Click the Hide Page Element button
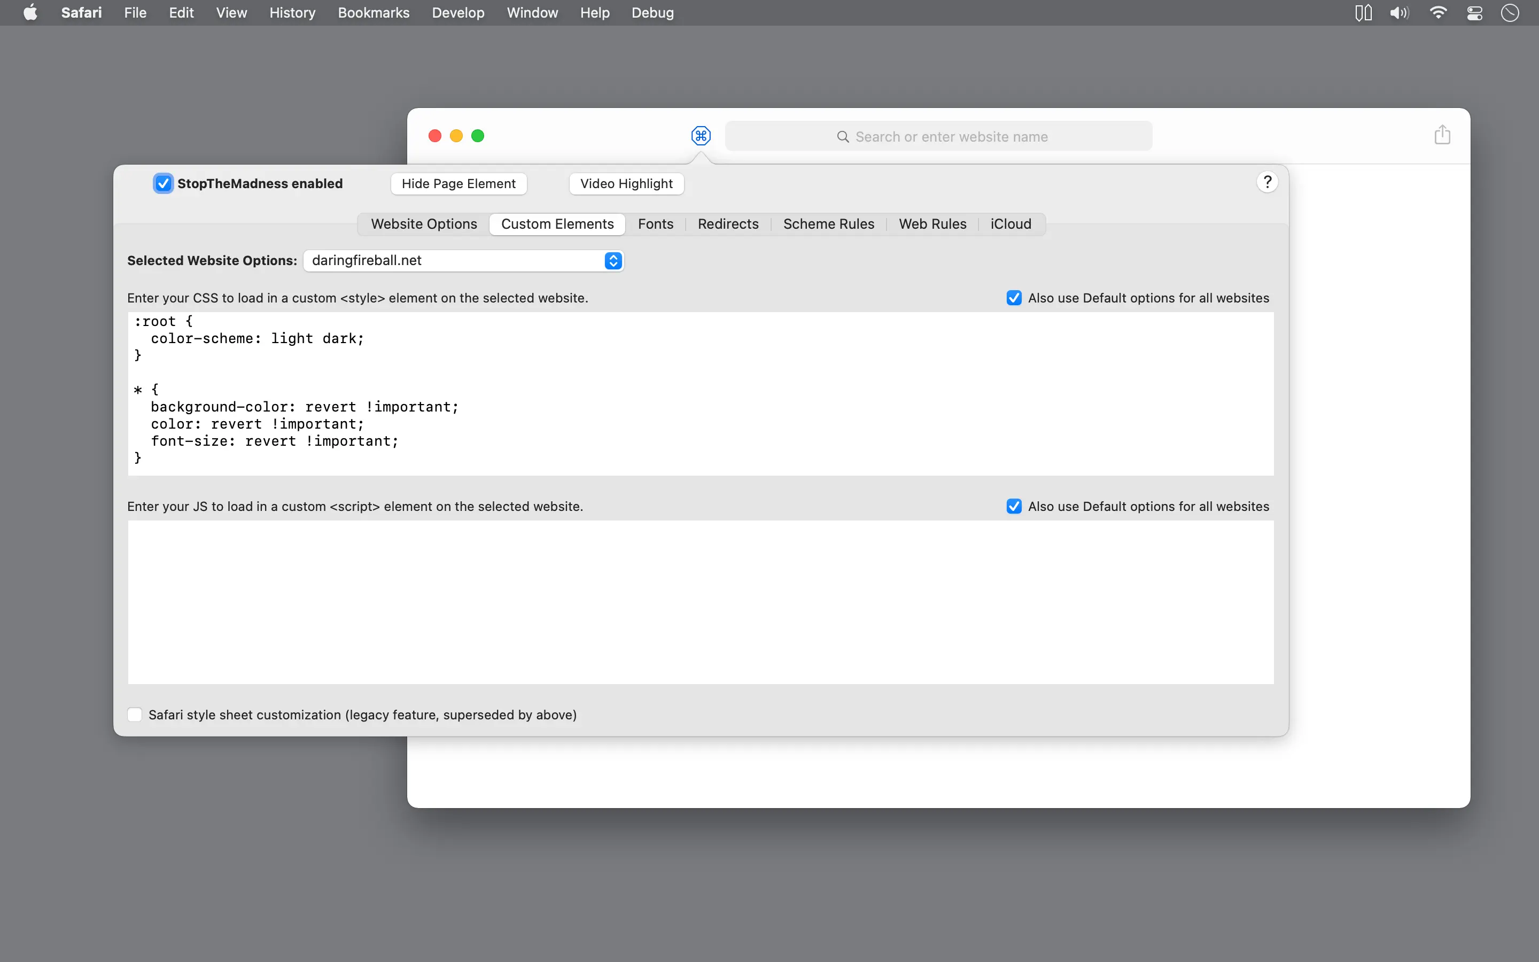This screenshot has height=962, width=1539. coord(458,184)
